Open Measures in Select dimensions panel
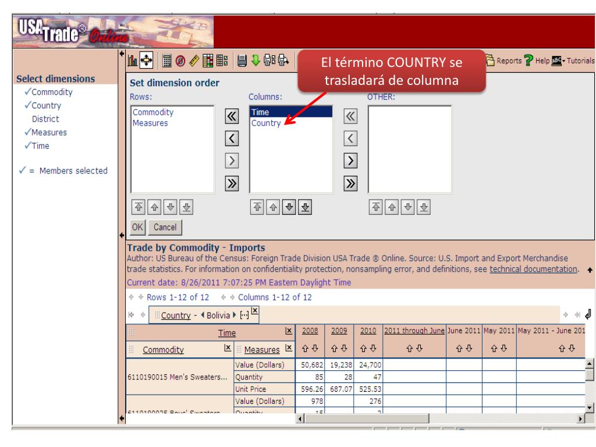The height and width of the screenshot is (447, 596). [x=49, y=133]
